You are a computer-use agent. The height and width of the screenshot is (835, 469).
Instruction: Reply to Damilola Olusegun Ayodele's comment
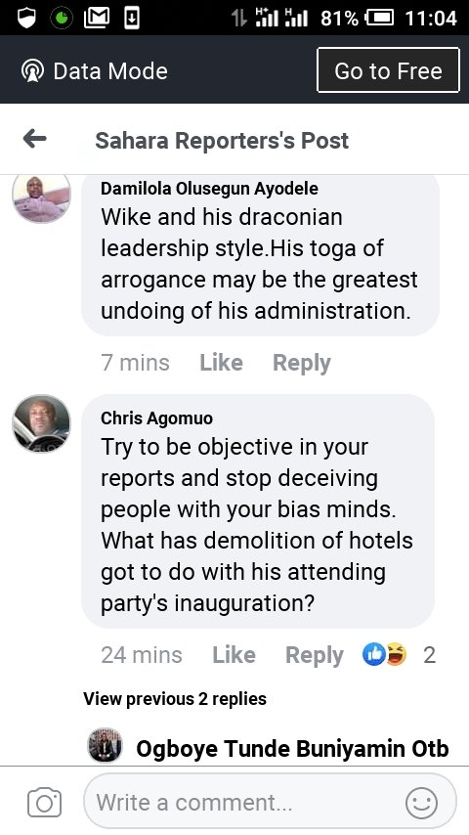[302, 363]
